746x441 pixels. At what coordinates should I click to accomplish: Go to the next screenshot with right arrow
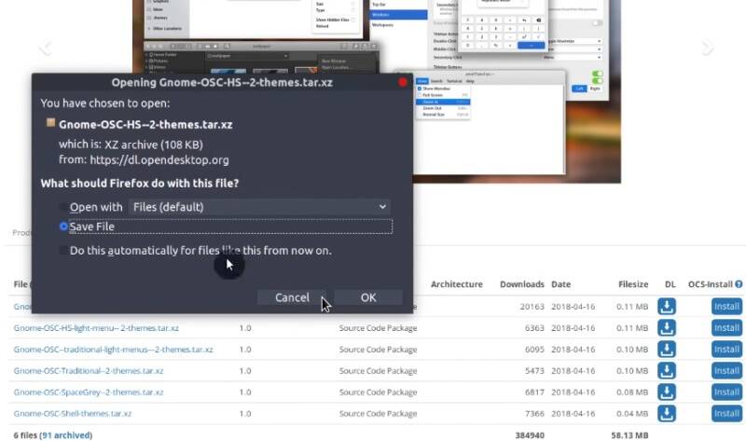tap(708, 48)
